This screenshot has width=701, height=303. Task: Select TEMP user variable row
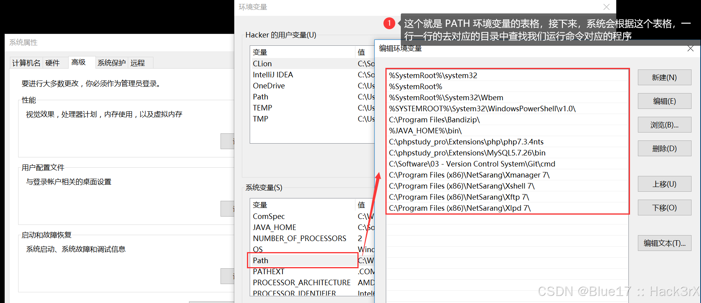312,108
